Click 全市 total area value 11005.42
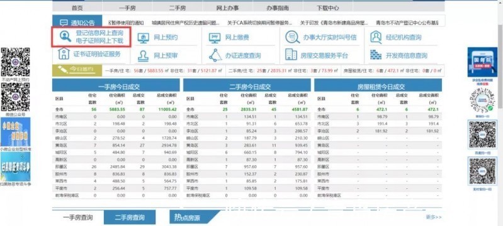503x226 pixels. [x=167, y=109]
